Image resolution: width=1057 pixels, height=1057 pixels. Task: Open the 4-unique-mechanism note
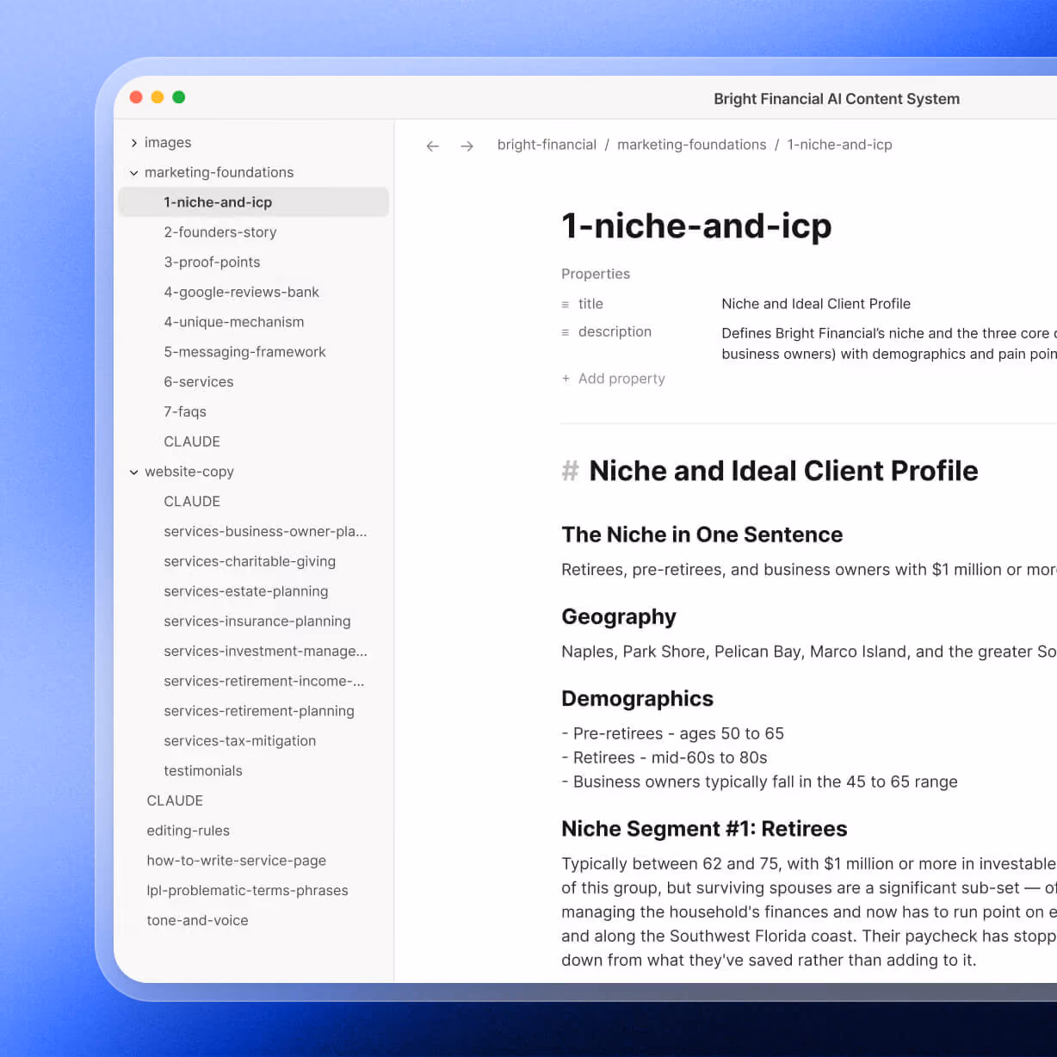point(234,322)
